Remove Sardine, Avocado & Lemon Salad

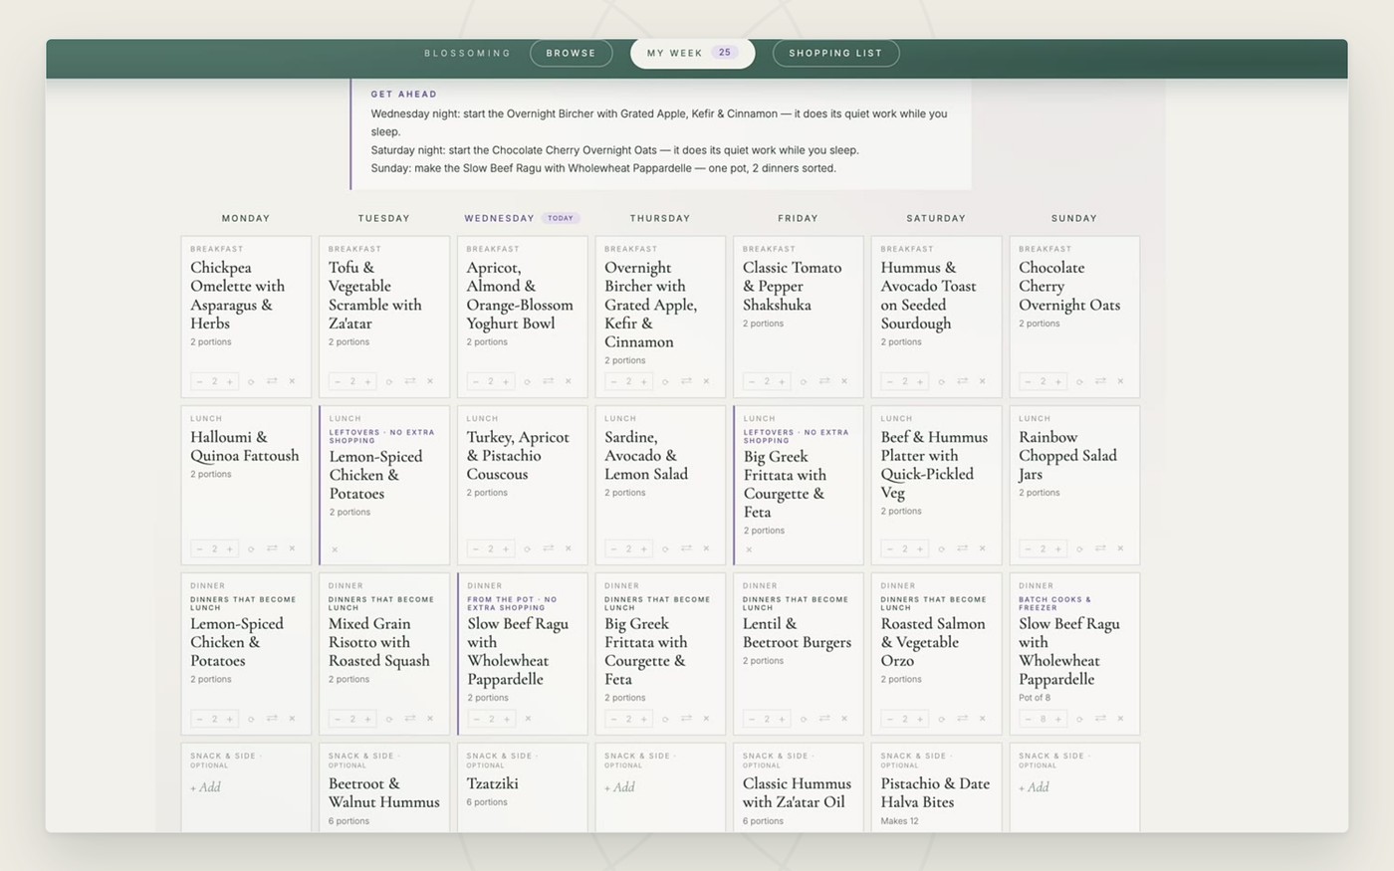coord(706,548)
